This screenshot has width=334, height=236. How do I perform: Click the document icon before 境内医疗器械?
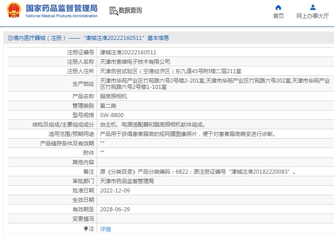coord(10,38)
